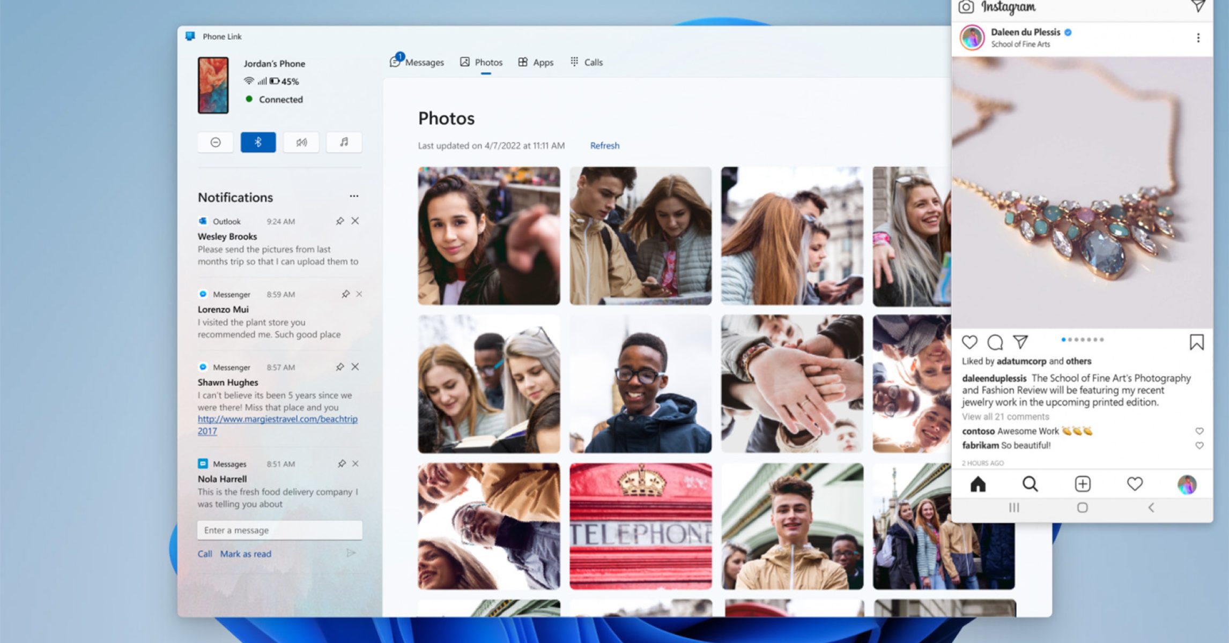Toggle Do Not Disturb button
This screenshot has width=1229, height=643.
[x=215, y=143]
